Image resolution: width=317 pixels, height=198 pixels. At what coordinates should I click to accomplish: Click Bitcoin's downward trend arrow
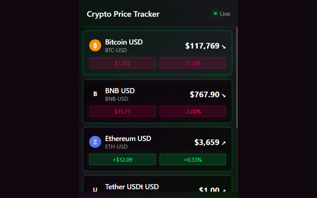point(223,47)
